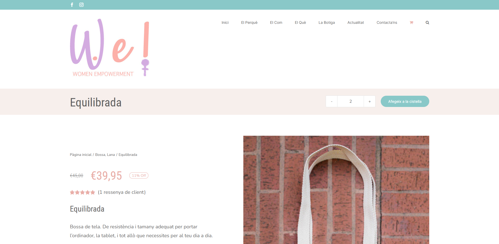Image resolution: width=499 pixels, height=244 pixels.
Task: Follow Bossa breadcrumb category link
Action: coord(100,155)
